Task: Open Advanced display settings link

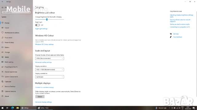Action: (x=43, y=102)
